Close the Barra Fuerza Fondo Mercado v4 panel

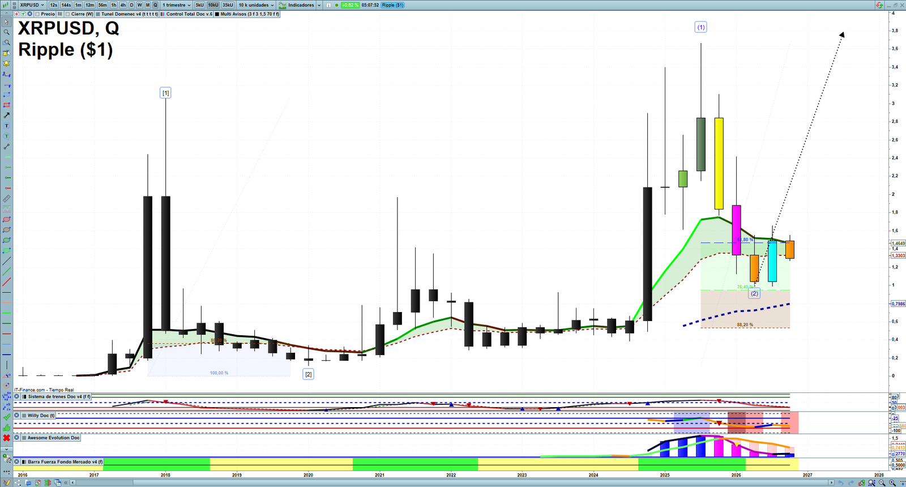click(17, 462)
